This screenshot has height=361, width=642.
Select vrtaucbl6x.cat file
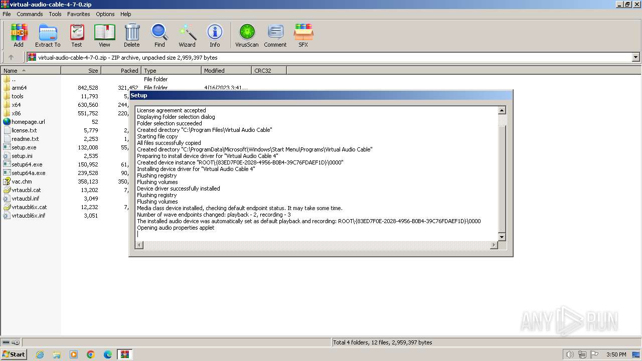(x=29, y=207)
